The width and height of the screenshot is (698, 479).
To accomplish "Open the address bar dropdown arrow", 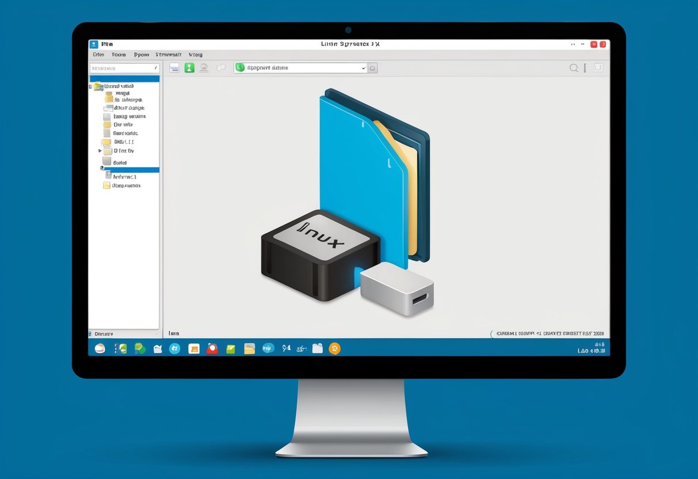I will 363,67.
